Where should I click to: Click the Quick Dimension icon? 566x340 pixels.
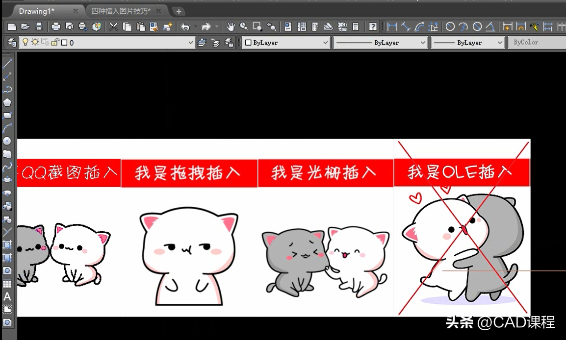click(x=508, y=26)
